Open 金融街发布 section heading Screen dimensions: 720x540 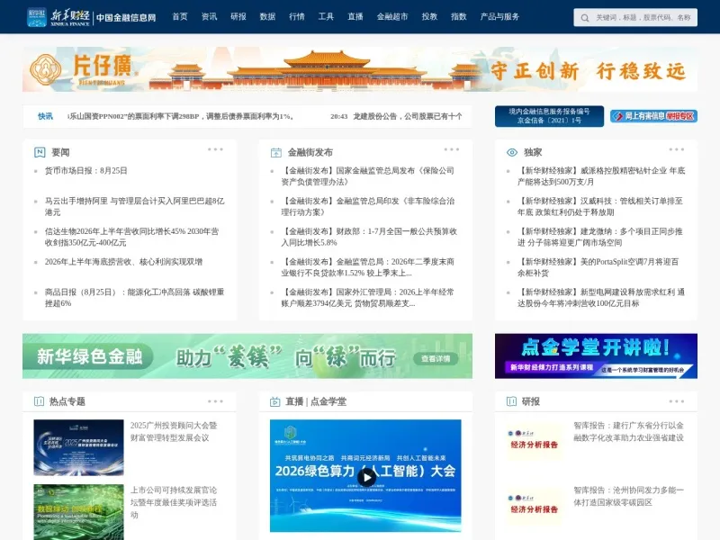click(310, 152)
